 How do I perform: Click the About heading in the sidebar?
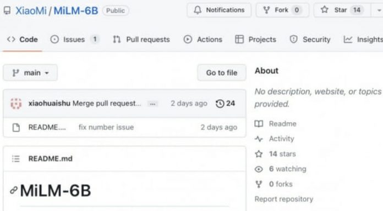266,71
